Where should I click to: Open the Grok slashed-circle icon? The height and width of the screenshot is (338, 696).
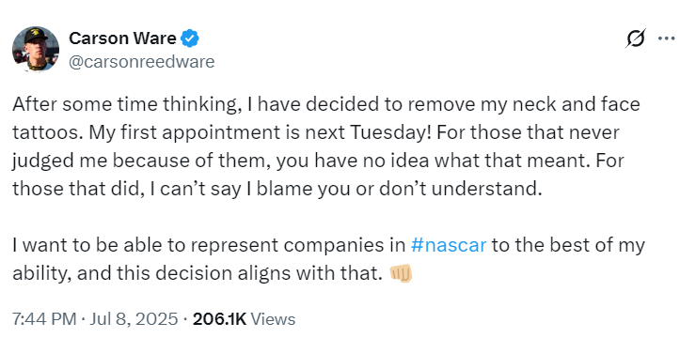(636, 38)
